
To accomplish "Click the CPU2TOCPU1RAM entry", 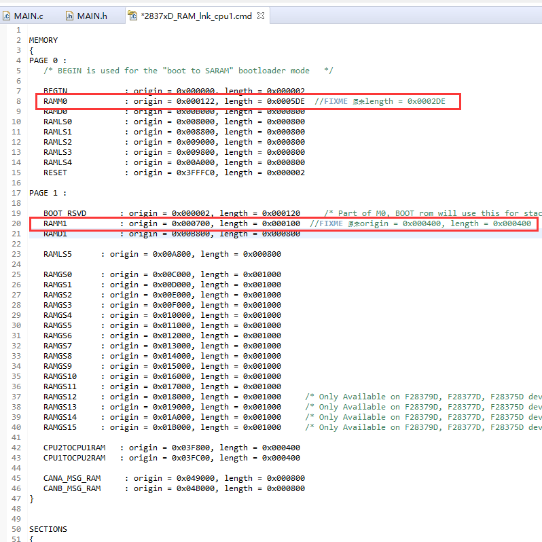I will (x=74, y=448).
